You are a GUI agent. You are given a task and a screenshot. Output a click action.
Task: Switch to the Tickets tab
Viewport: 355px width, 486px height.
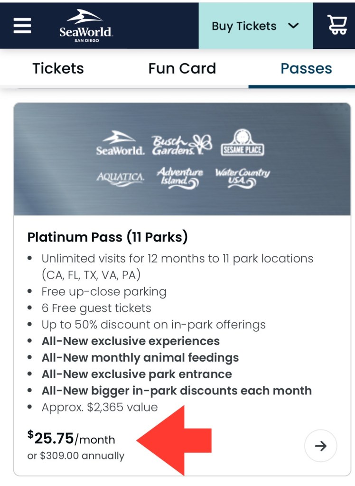tap(58, 68)
